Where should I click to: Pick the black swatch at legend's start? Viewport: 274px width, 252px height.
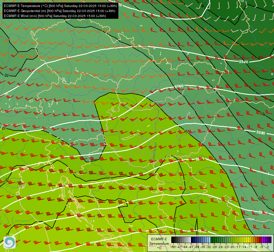(x=172, y=240)
